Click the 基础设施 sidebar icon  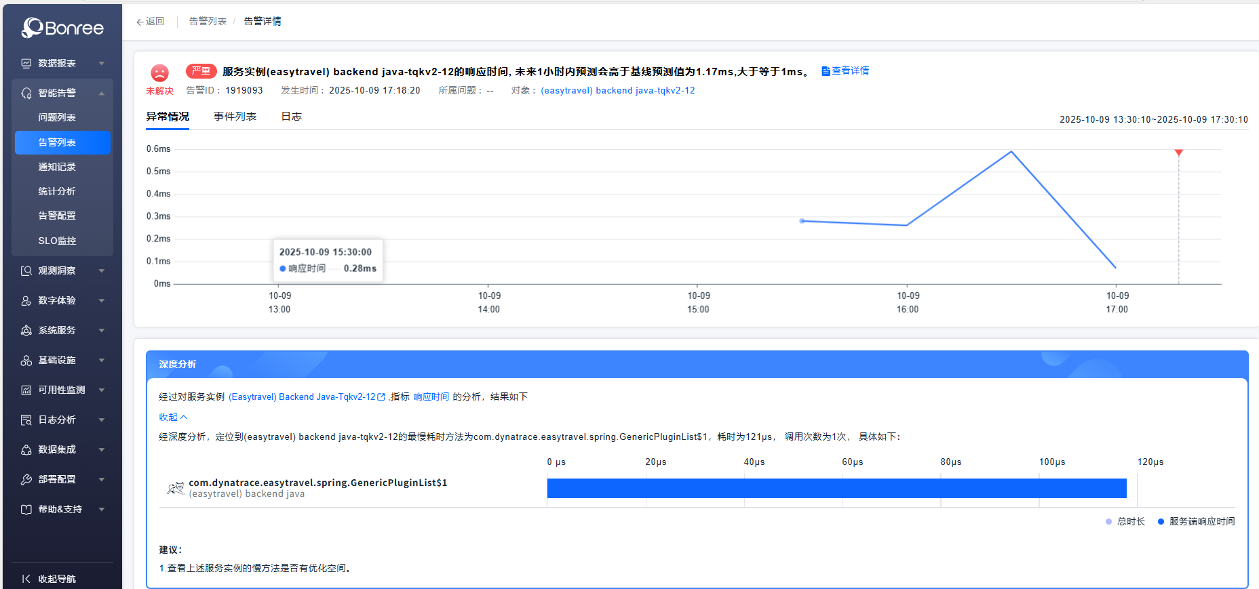[26, 360]
